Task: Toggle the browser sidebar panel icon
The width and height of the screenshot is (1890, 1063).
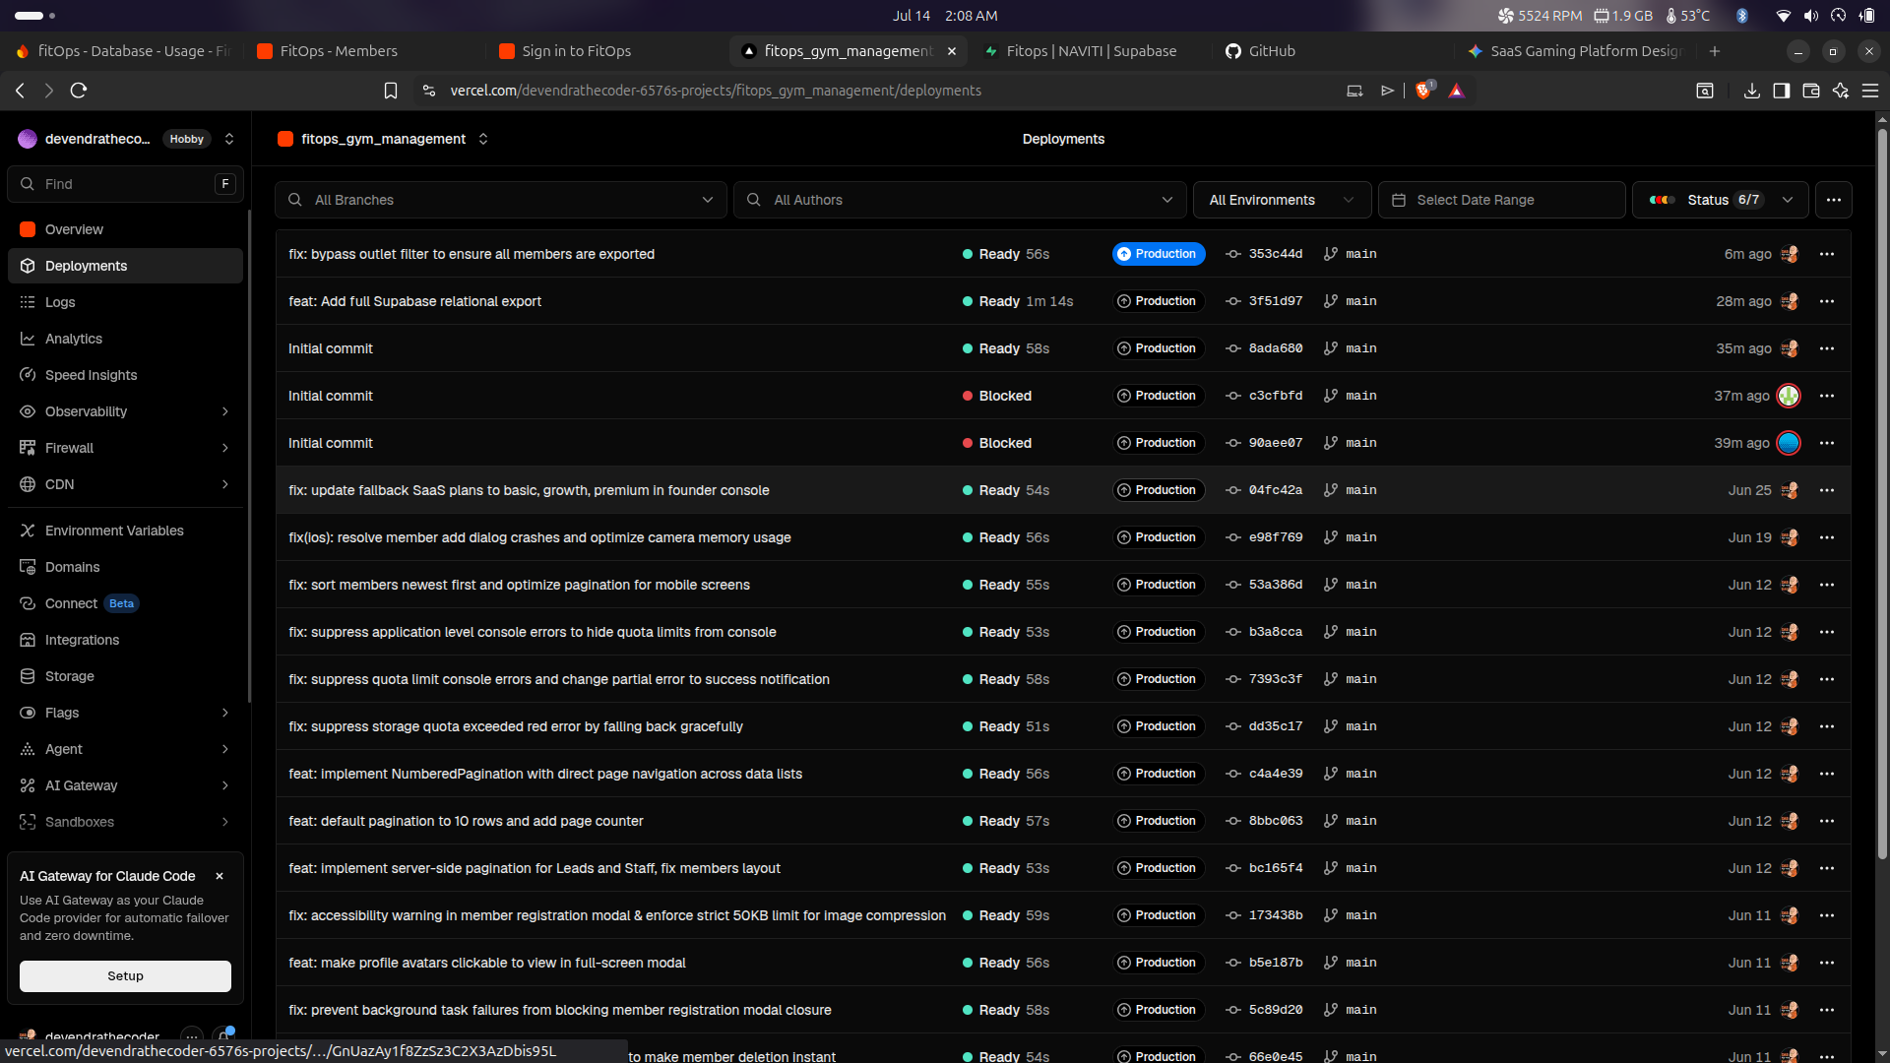Action: click(1781, 91)
